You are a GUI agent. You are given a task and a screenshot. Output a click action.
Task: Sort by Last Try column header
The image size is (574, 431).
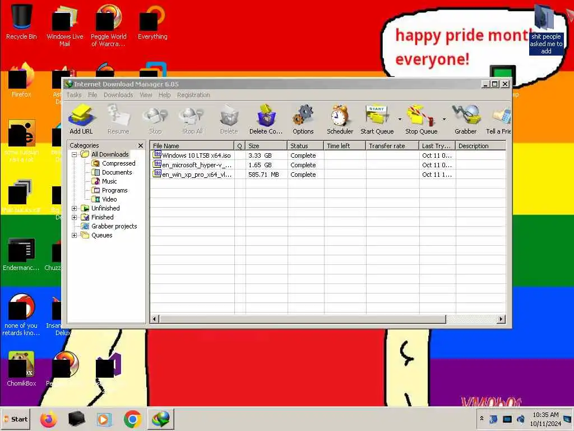tap(437, 146)
